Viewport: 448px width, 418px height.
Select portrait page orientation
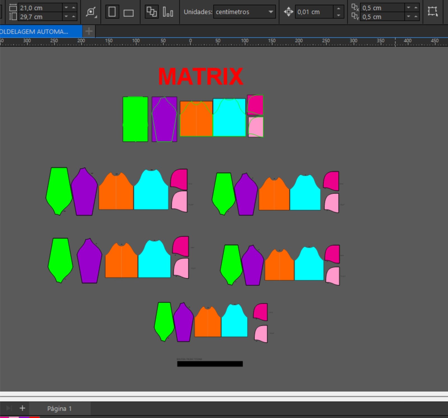[x=112, y=12]
